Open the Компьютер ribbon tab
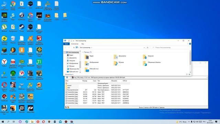 75,44
